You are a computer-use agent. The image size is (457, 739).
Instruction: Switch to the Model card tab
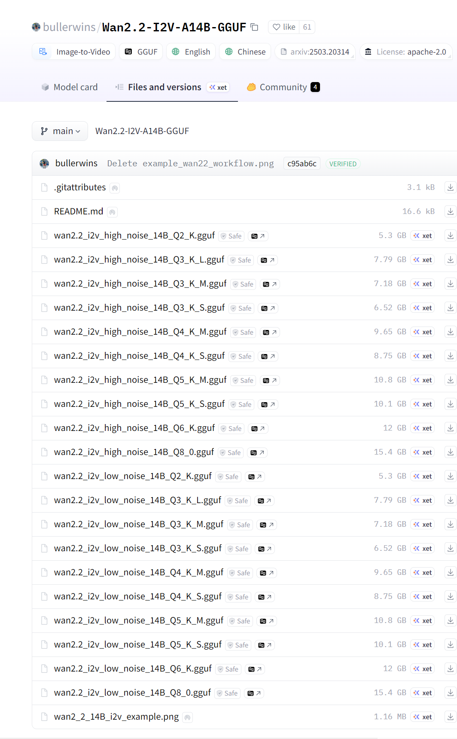pos(70,87)
